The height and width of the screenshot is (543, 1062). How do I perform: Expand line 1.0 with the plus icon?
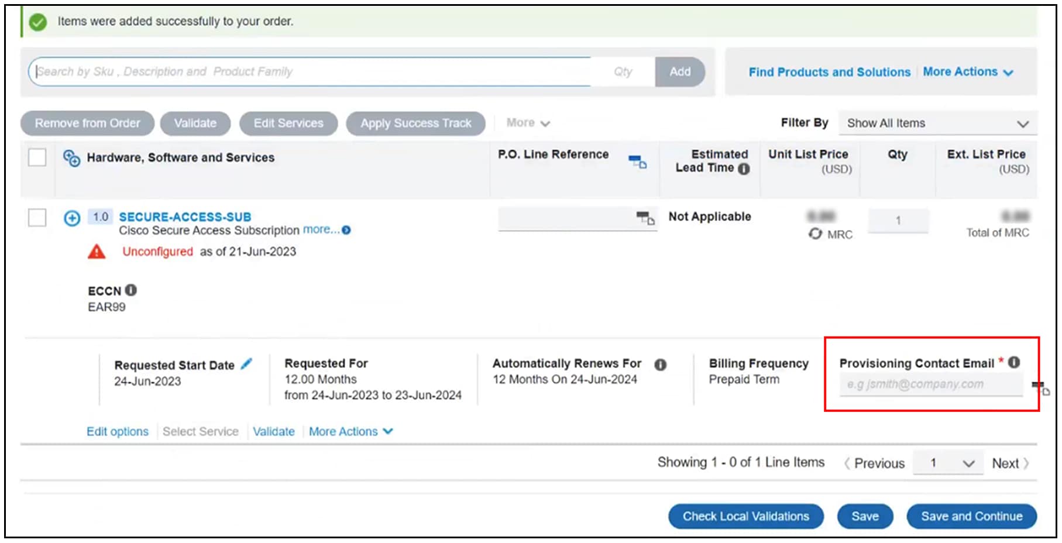click(72, 218)
